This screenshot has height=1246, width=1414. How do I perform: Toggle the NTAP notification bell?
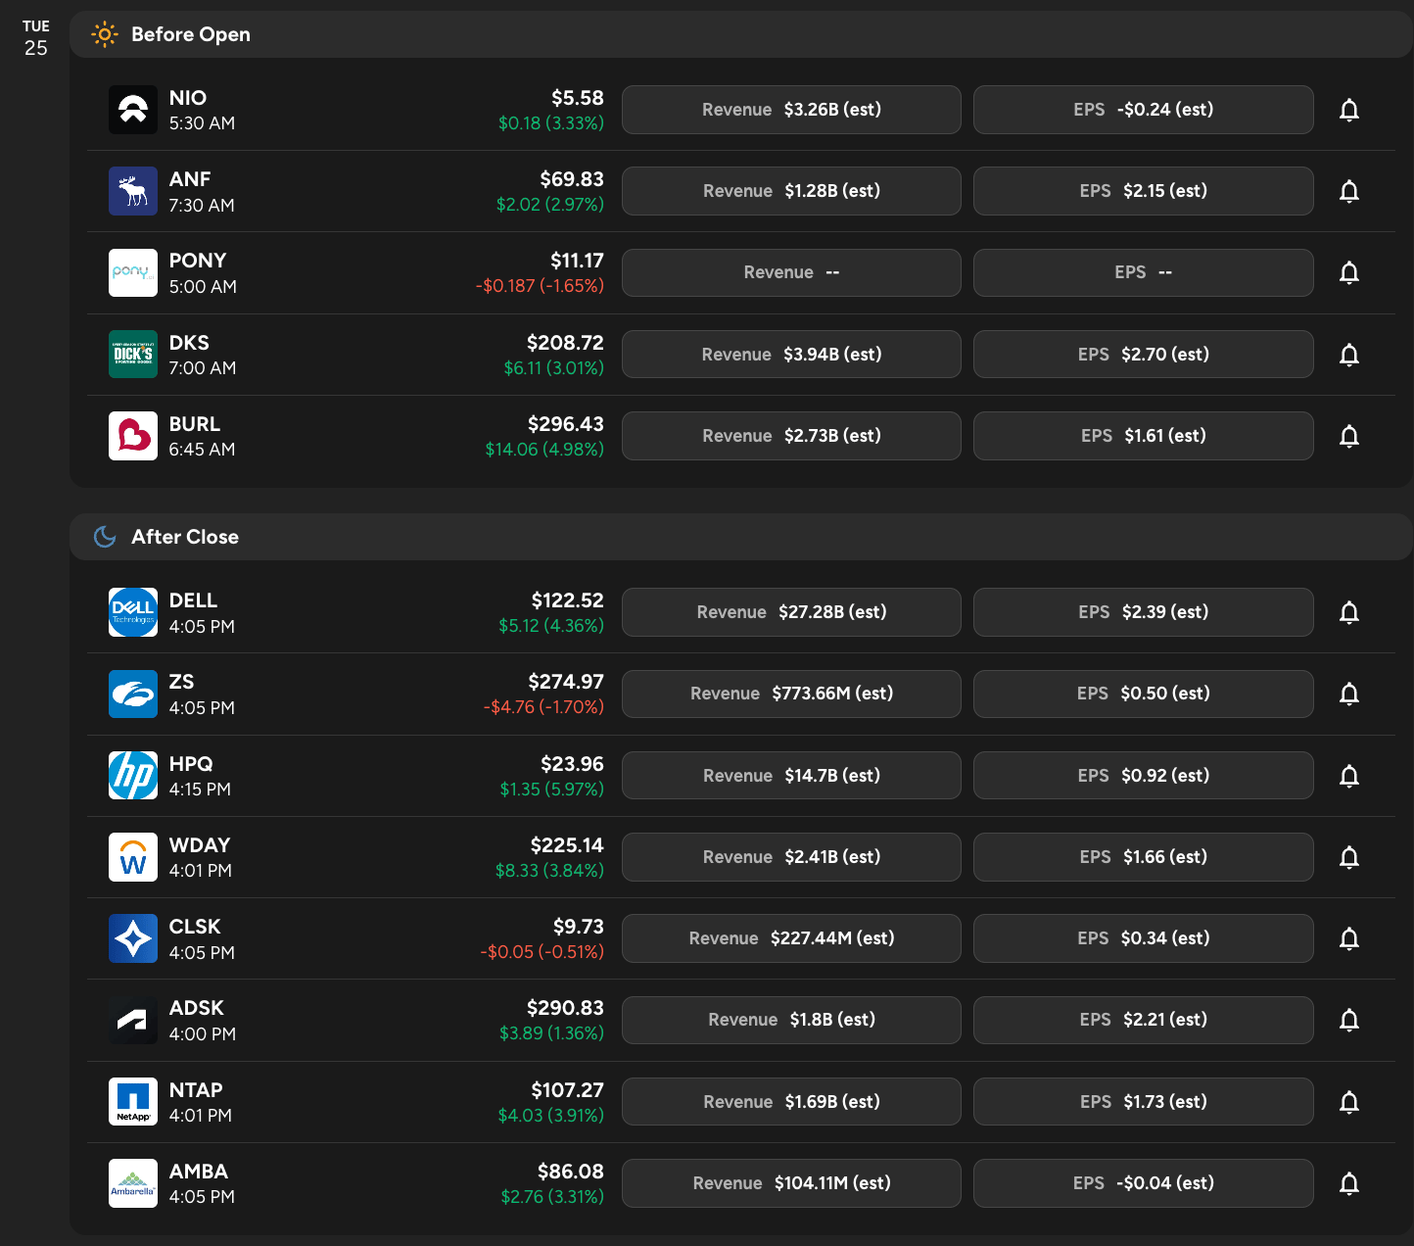(1349, 1102)
